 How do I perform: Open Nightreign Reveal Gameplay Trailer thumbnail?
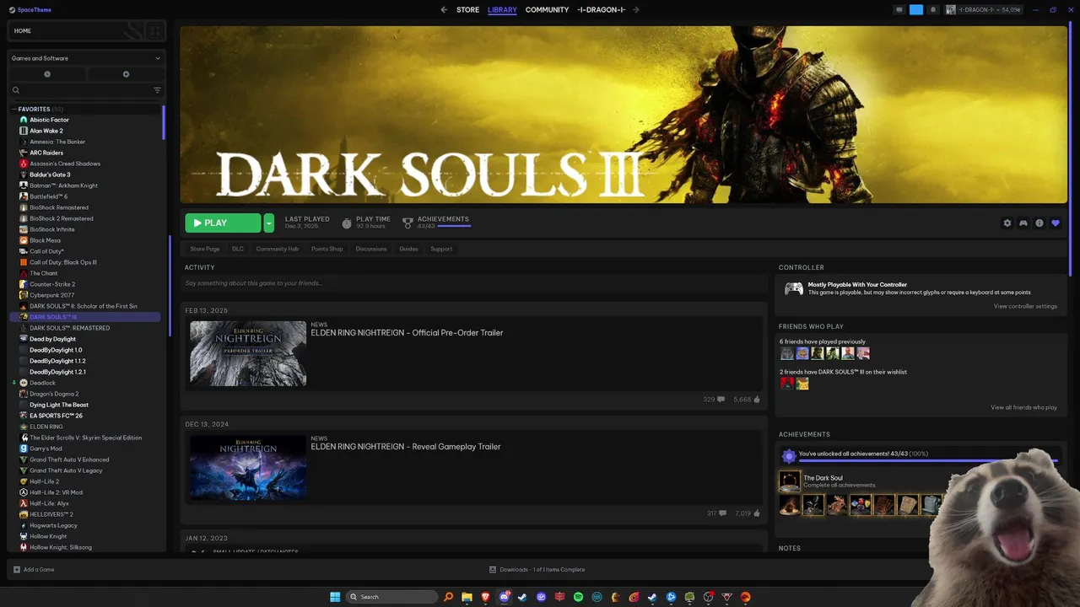248,467
